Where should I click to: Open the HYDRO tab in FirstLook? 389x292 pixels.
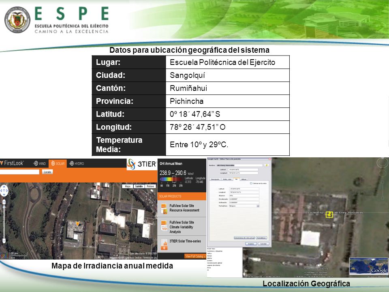77,163
